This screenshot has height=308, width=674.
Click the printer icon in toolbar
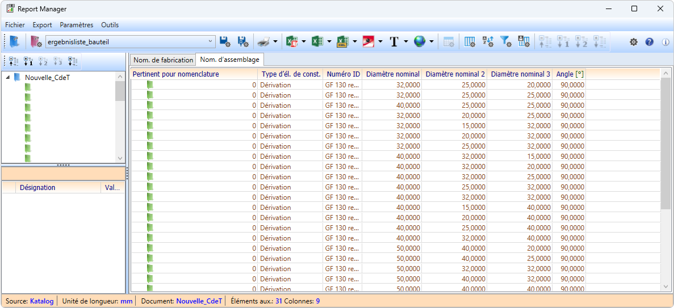click(x=263, y=41)
